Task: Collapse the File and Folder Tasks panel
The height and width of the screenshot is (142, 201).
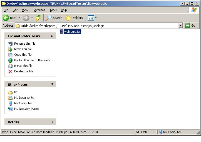Action: (x=52, y=36)
